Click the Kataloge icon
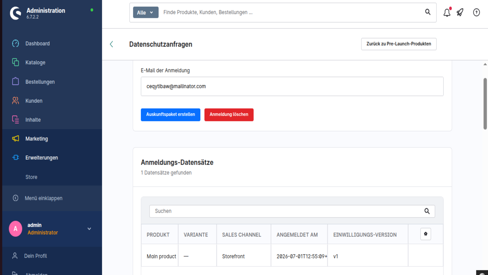 16,62
